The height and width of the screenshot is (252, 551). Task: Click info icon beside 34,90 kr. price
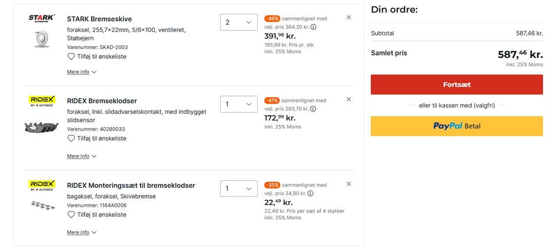tap(310, 193)
